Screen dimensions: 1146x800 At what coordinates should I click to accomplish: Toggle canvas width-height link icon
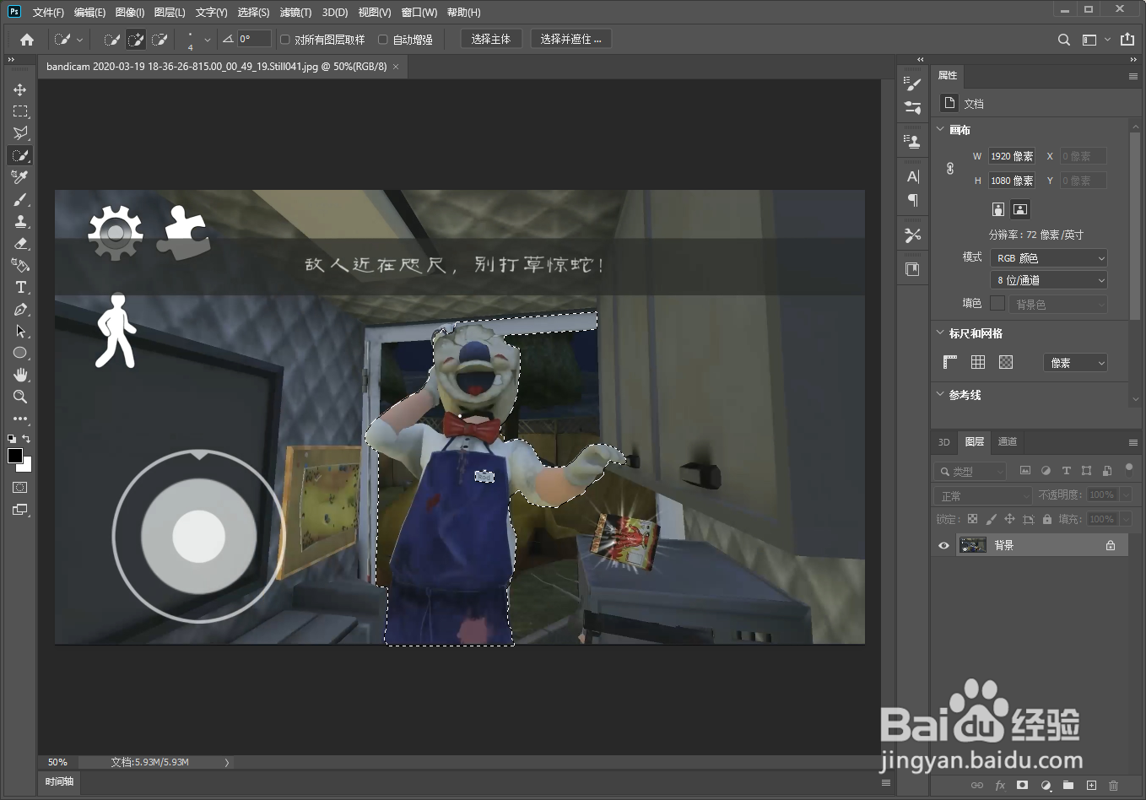click(950, 169)
